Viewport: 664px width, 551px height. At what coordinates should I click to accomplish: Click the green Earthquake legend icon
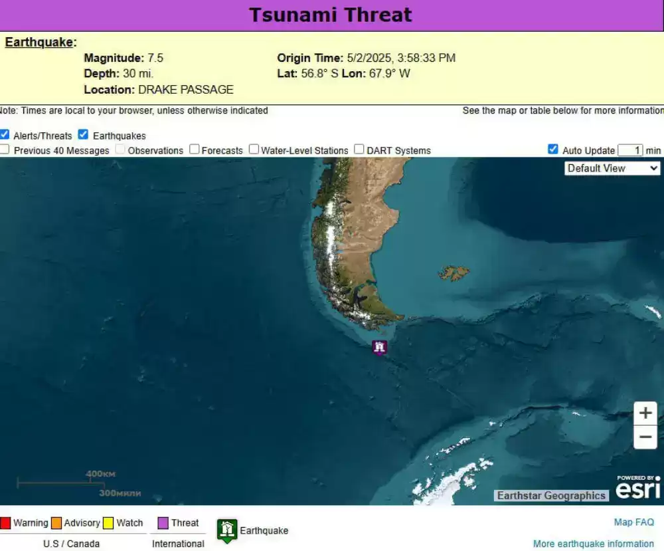[x=227, y=530]
